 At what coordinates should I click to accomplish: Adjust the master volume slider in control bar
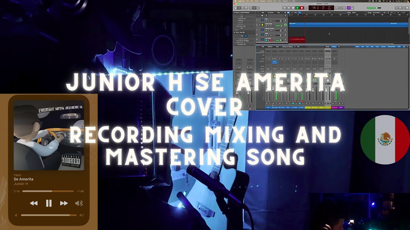[x=374, y=8]
